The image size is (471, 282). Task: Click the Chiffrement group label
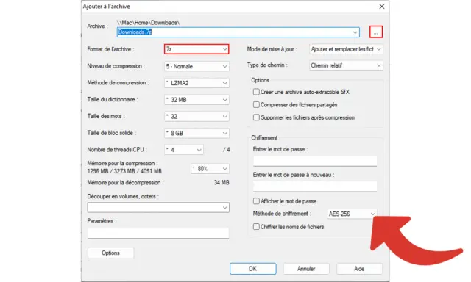264,138
